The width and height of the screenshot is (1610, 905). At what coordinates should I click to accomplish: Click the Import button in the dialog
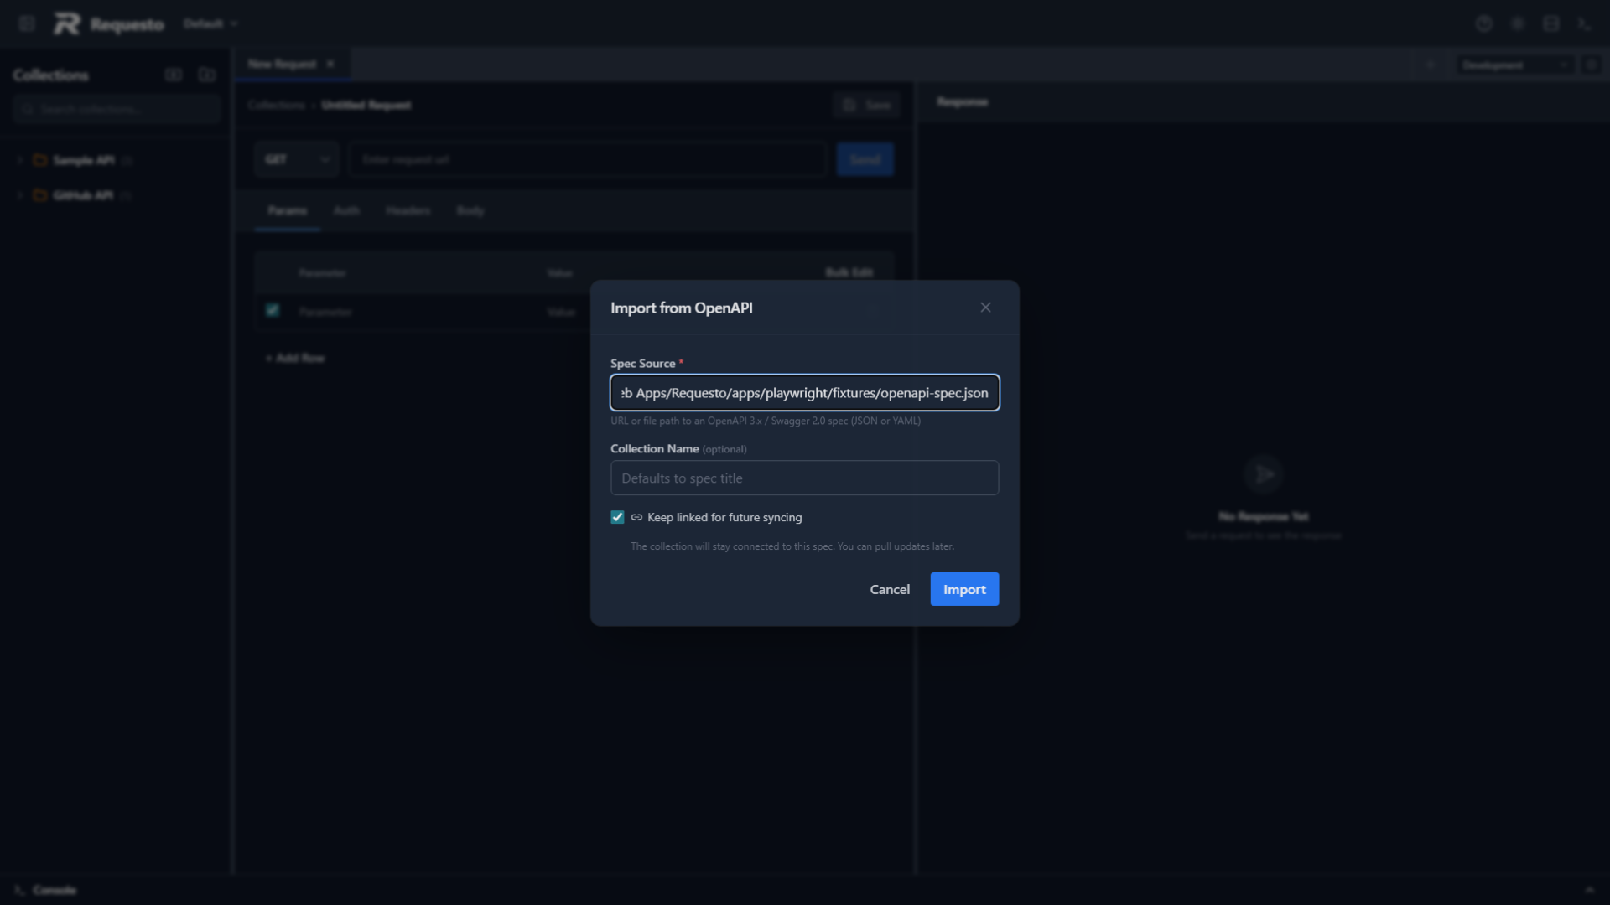click(964, 589)
